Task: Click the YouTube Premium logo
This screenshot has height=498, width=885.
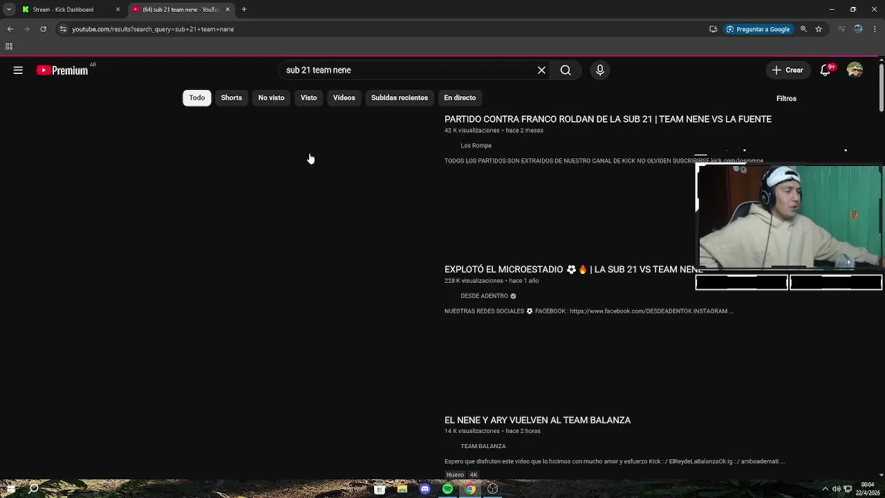Action: coord(62,70)
